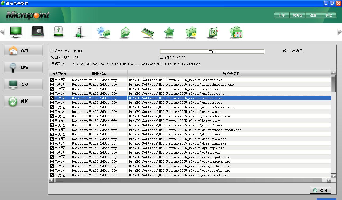342x200 pixels.
Task: Uncheck the restxt.exe row checkbox
Action: tap(52, 175)
